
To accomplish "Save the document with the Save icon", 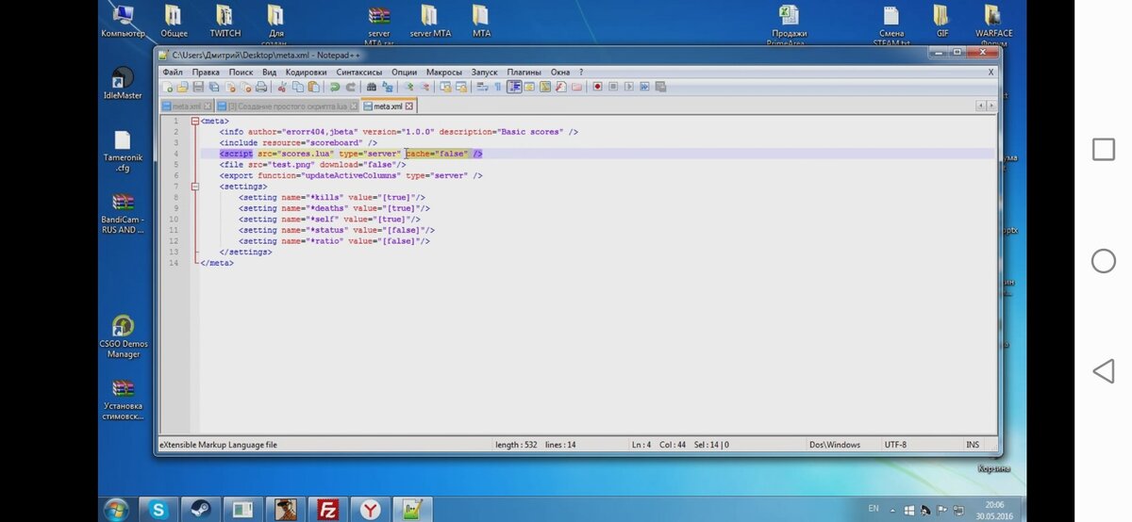I will coord(198,87).
